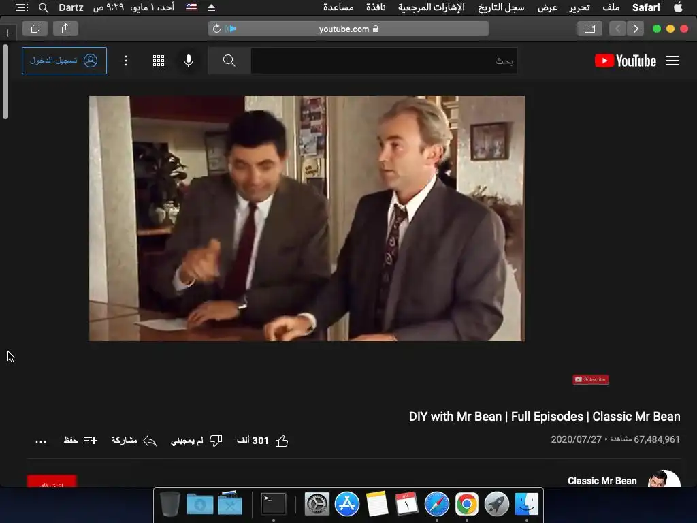Click Safari compass in Dock
This screenshot has height=523, width=697.
(436, 504)
